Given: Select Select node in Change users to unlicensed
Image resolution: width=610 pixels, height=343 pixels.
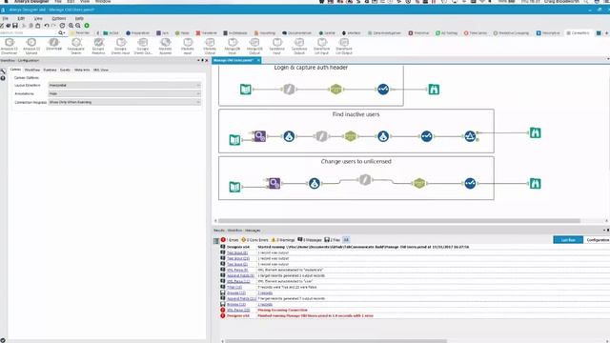Looking at the screenshot, I should coord(470,183).
